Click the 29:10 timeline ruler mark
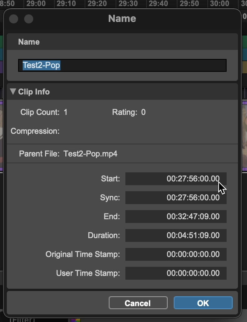 click(x=66, y=4)
